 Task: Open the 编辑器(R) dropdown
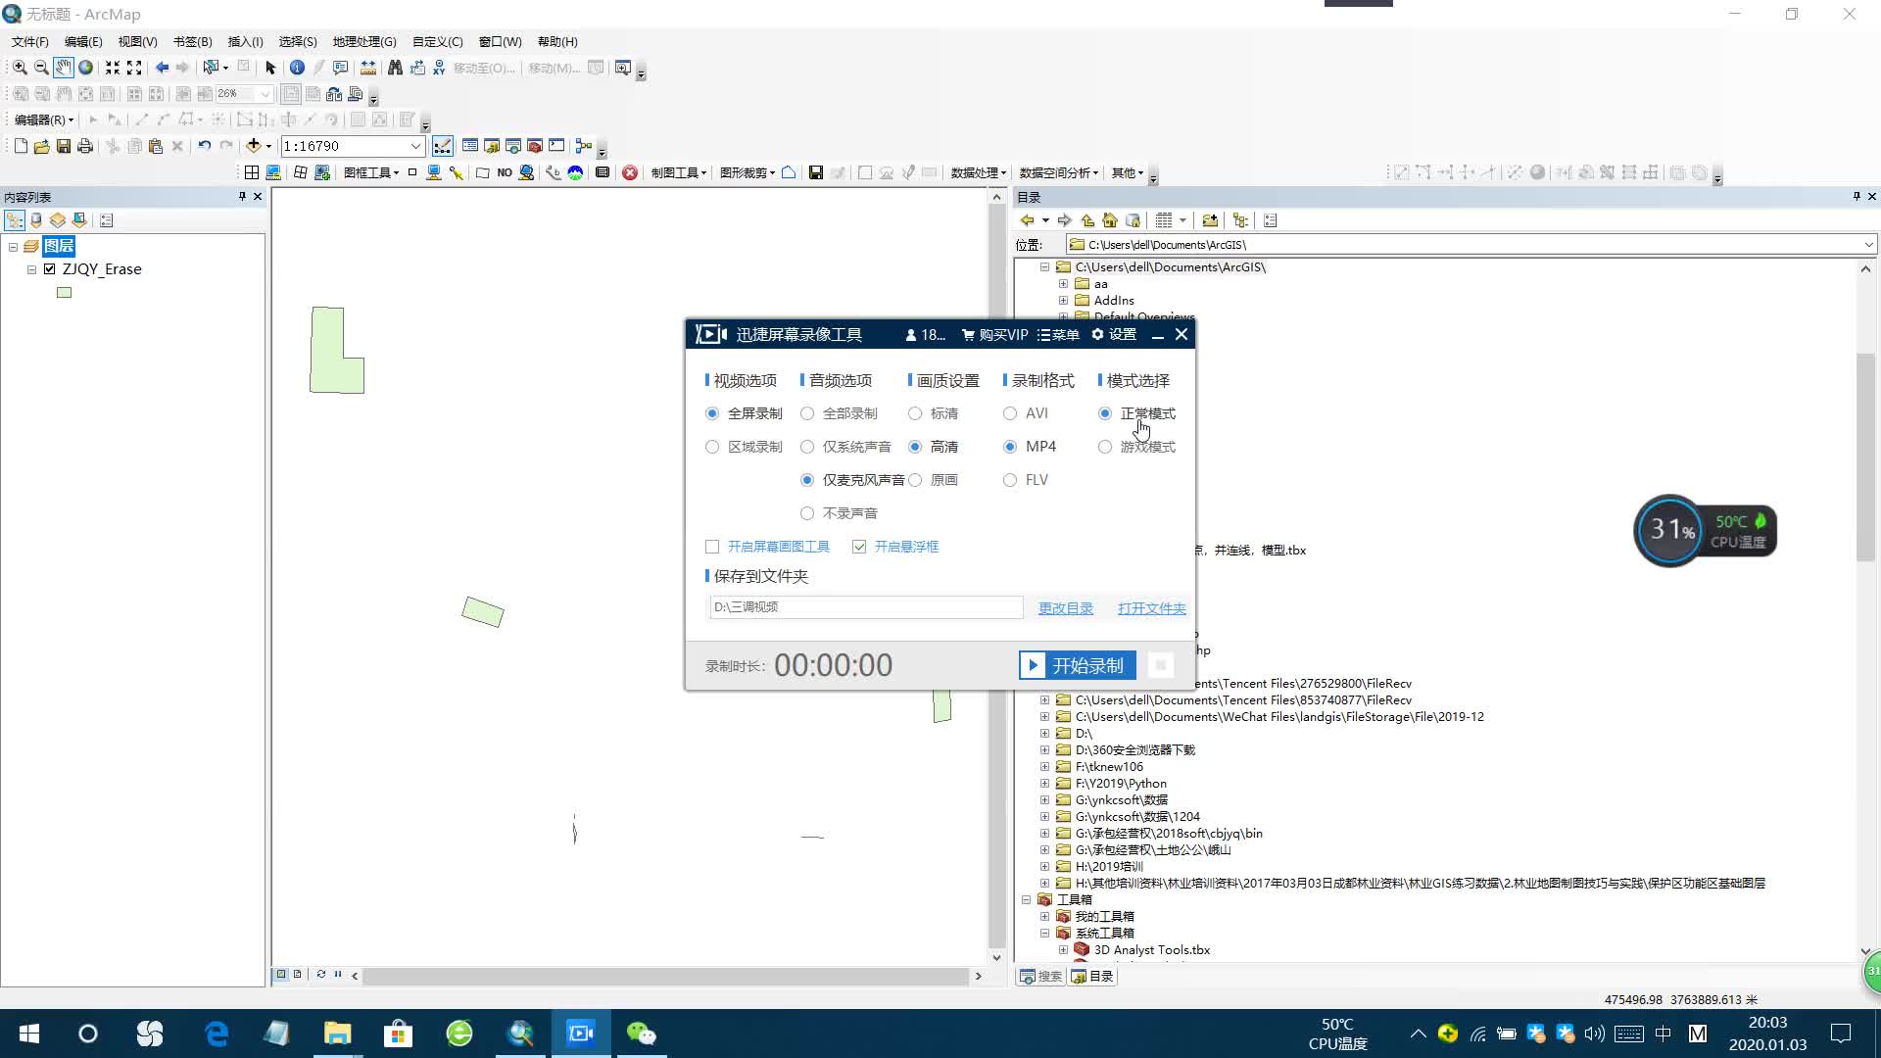[44, 120]
